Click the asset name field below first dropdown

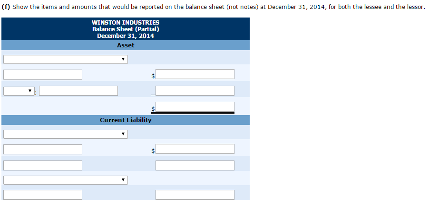pos(43,75)
